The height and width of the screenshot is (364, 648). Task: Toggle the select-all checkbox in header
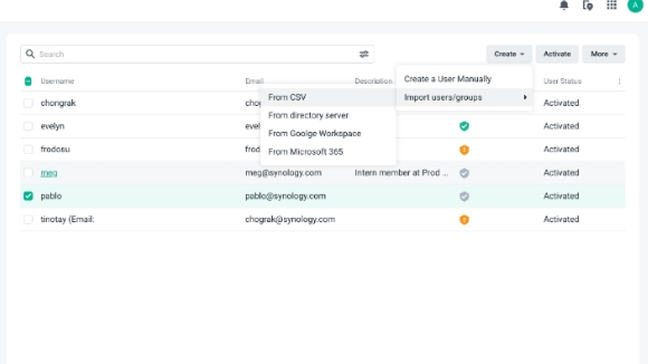click(28, 82)
